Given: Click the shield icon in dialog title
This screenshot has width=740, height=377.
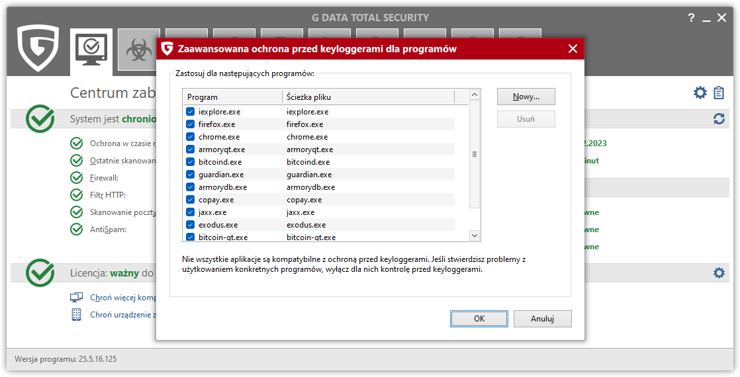Looking at the screenshot, I should [167, 48].
